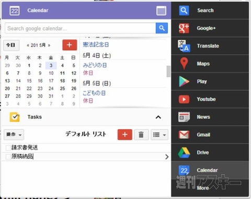Click the 201 5月 month label
This screenshot has height=199, width=251.
click(x=38, y=45)
